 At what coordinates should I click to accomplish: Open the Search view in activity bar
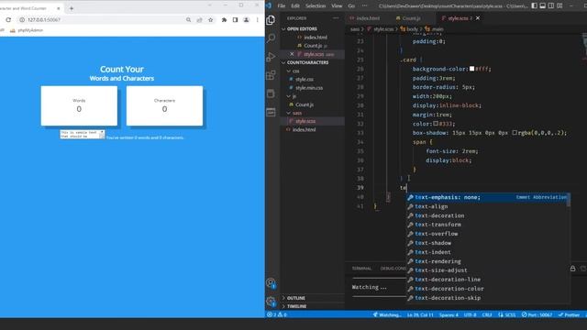(271, 38)
